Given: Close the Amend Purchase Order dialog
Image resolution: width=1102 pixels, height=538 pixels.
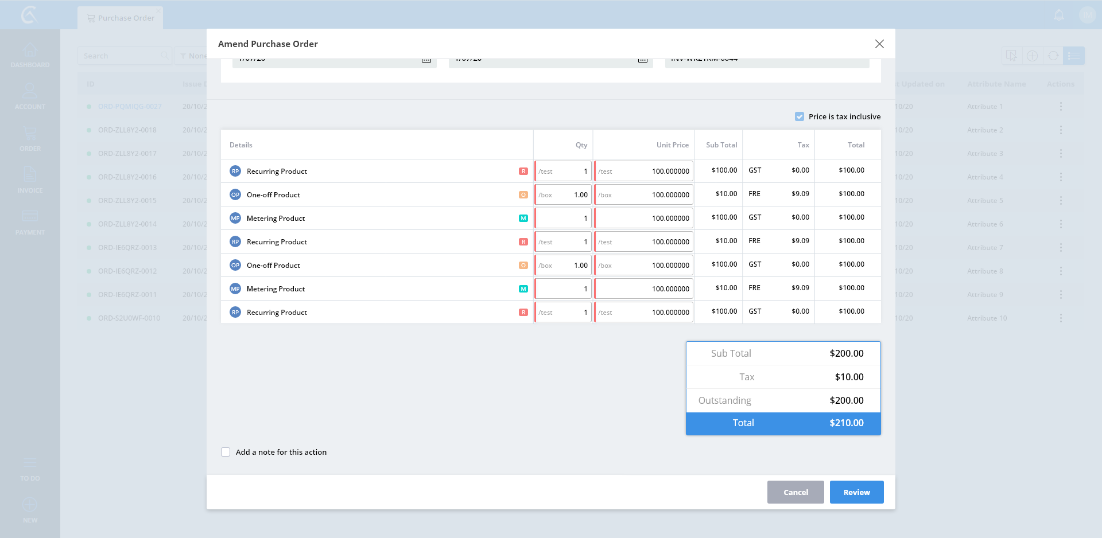Looking at the screenshot, I should coord(879,44).
